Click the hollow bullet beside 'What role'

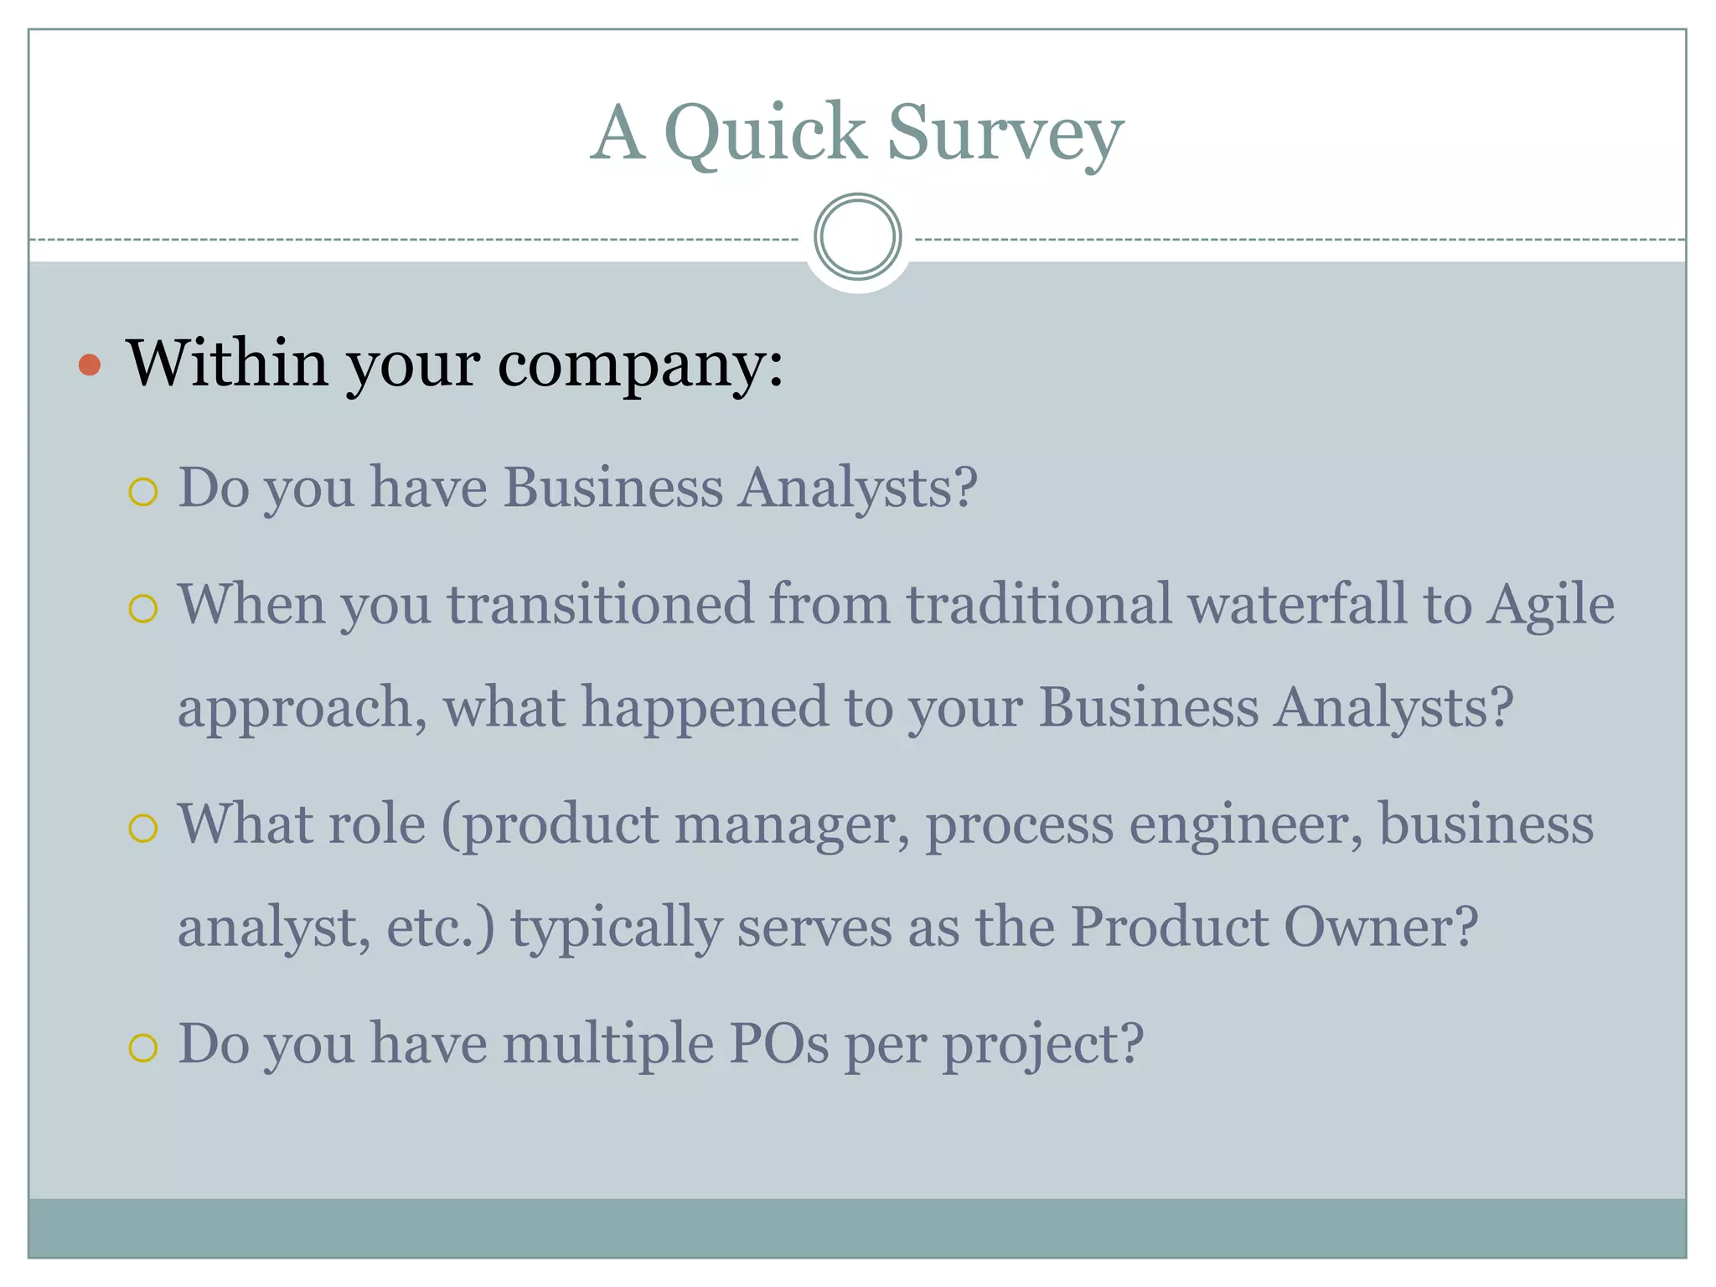coord(143,828)
